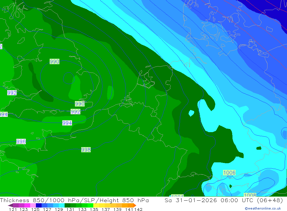Click the 125 legend value
Image resolution: width=287 pixels, height=211 pixels.
coord(35,210)
